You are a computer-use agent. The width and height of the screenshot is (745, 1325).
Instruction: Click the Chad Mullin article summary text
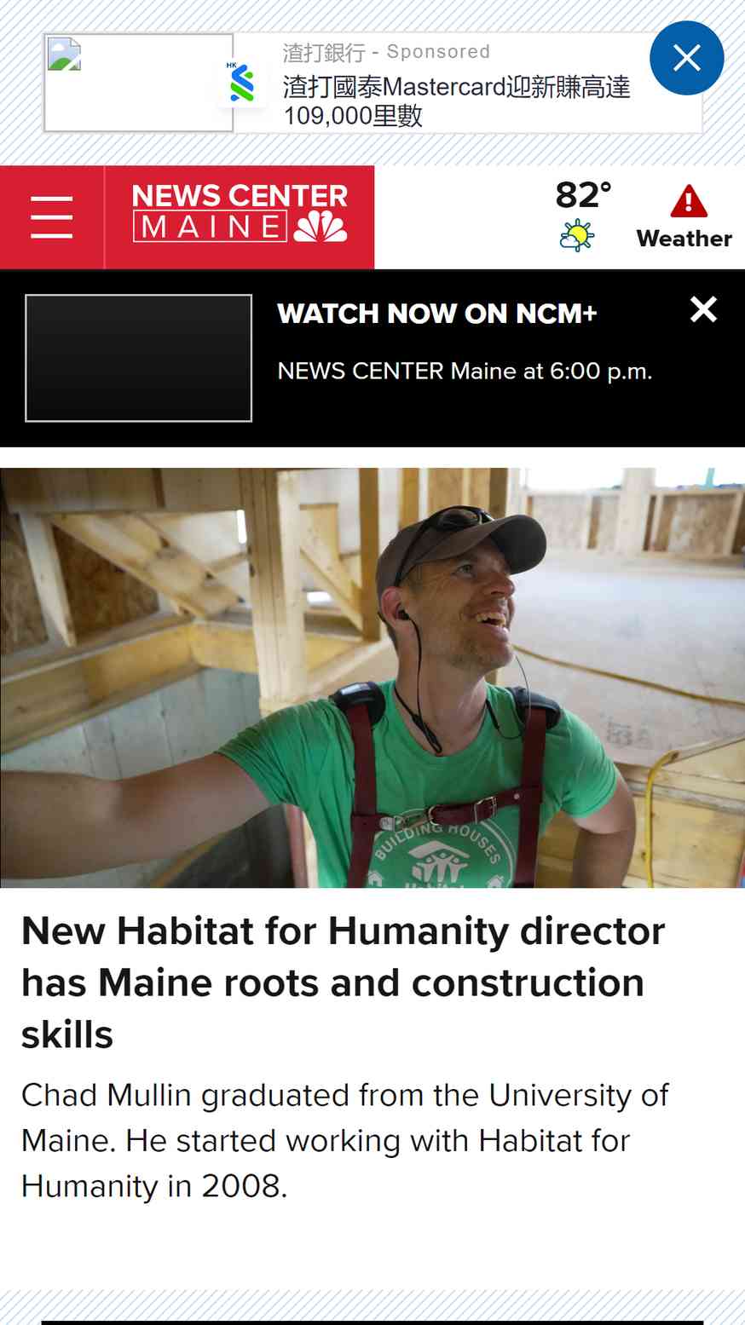tap(345, 1140)
